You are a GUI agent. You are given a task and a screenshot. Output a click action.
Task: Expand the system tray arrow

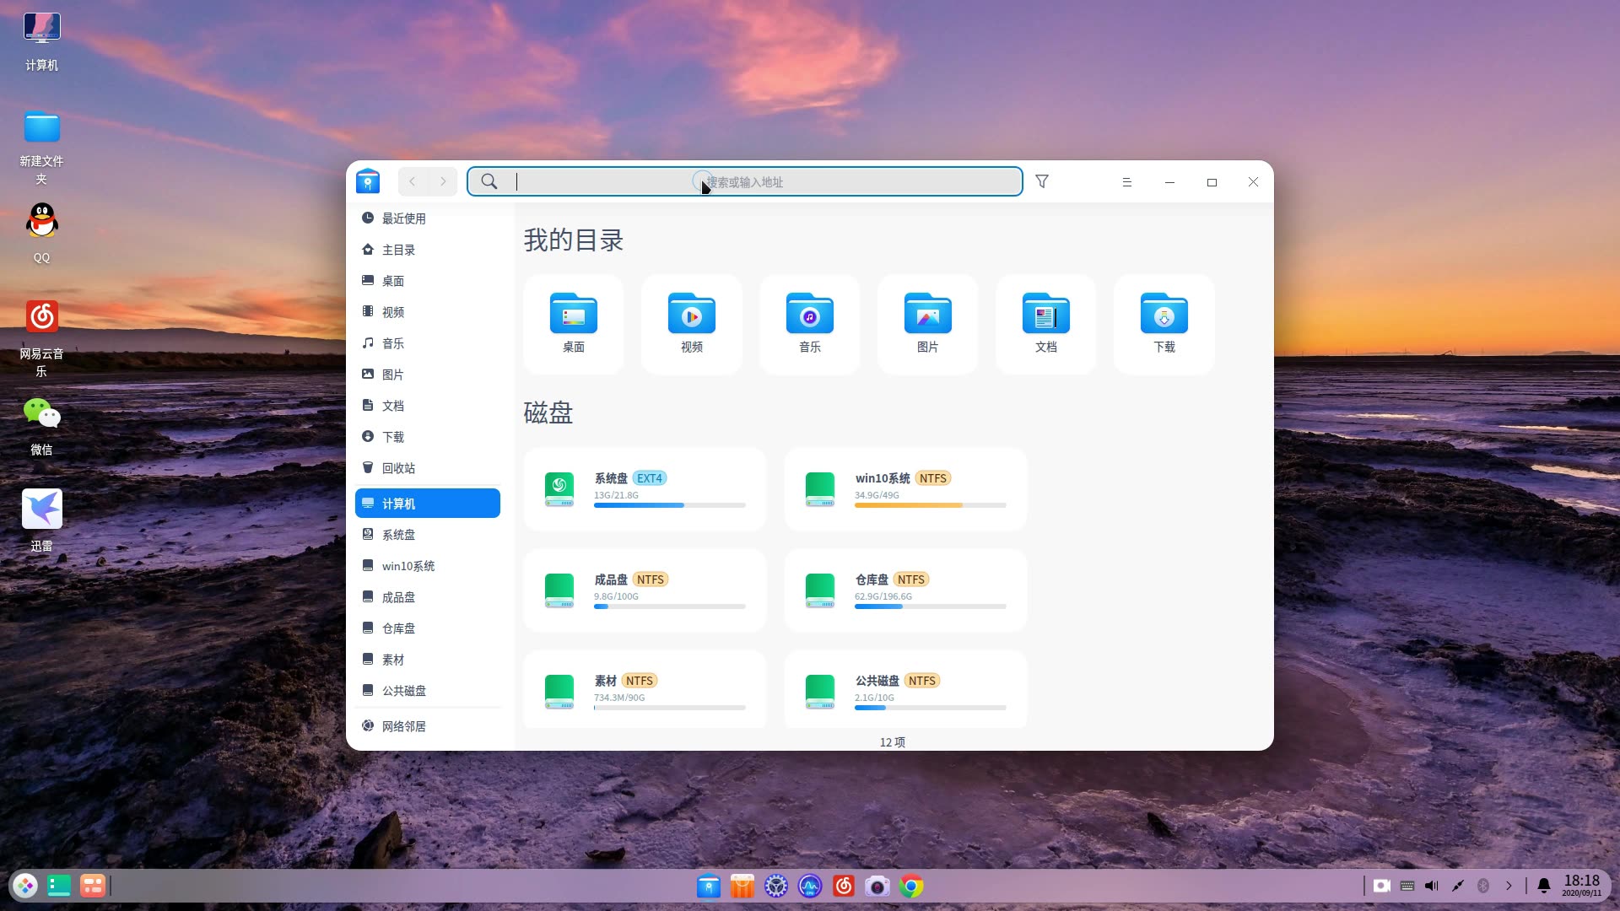[1509, 886]
